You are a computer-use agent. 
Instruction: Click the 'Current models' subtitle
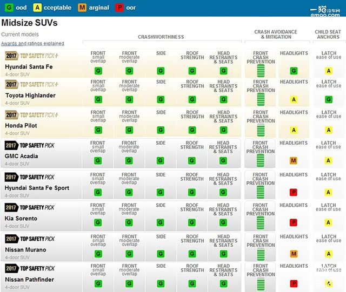[x=20, y=35]
